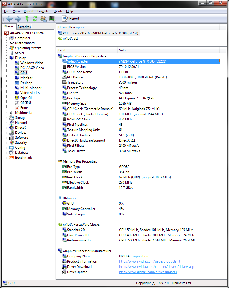
Task: Click the Utilization hourglass group header
Action: [x=68, y=198]
